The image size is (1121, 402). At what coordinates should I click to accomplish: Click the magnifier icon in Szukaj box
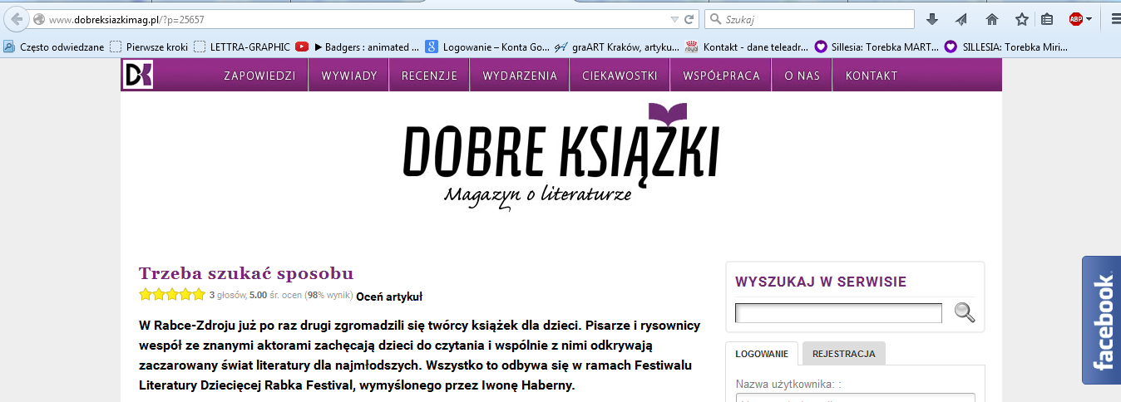[715, 19]
